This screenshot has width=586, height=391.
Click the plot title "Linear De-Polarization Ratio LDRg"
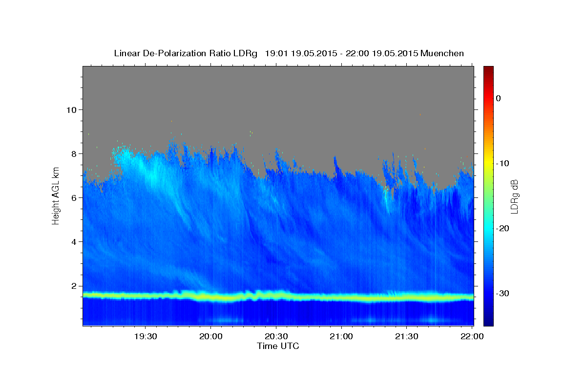point(185,53)
